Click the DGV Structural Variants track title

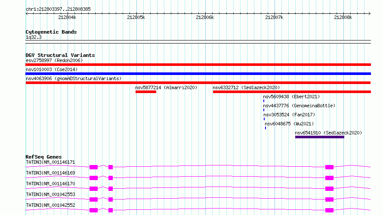pos(60,55)
